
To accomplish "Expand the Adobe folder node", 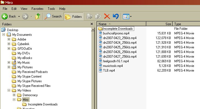I will [x=9, y=39].
